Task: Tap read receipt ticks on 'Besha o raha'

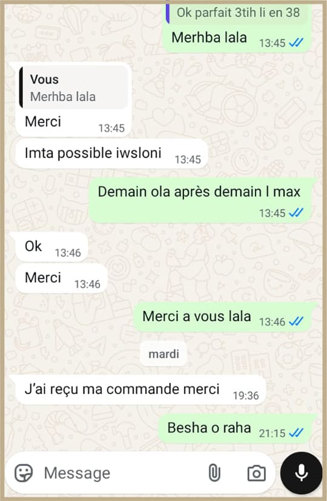Action: click(x=296, y=433)
